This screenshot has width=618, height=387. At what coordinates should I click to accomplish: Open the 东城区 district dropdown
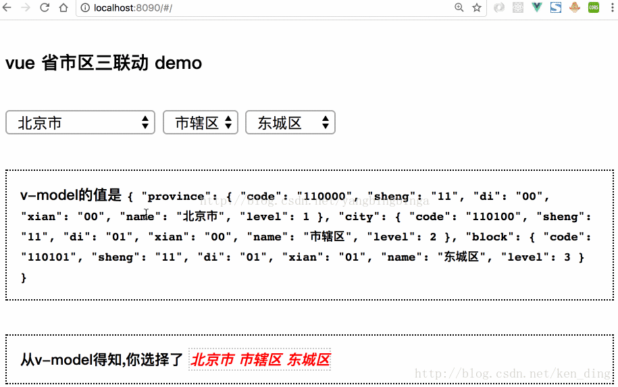pos(290,122)
